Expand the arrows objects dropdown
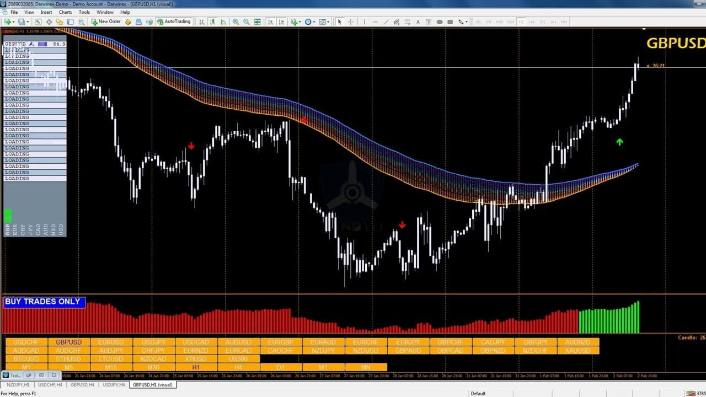The height and width of the screenshot is (397, 706). [x=467, y=22]
